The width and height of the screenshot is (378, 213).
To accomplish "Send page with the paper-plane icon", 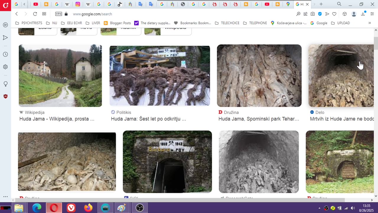I will pos(327,14).
